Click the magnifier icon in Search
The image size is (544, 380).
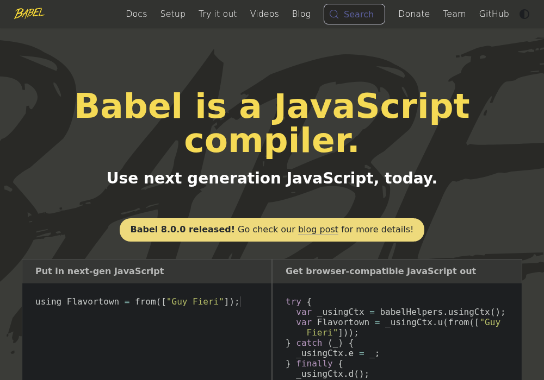coord(334,14)
